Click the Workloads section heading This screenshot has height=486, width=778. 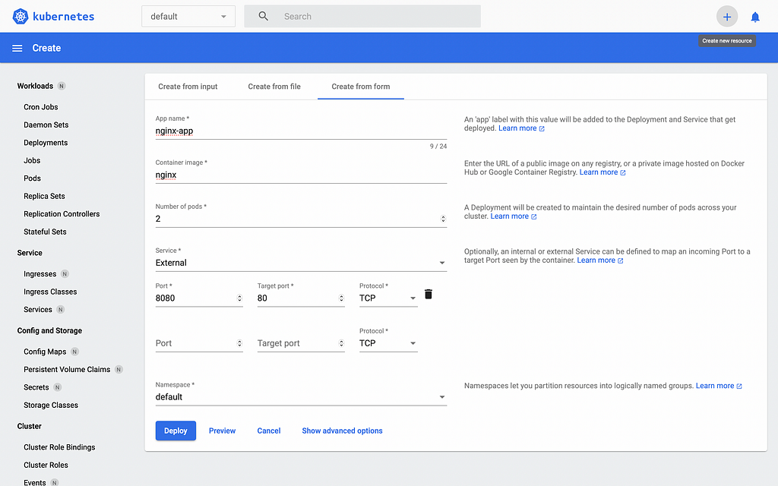coord(35,87)
